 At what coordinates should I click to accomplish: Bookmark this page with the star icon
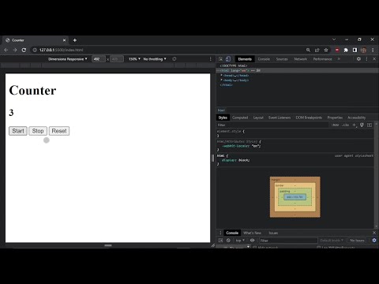[326, 50]
